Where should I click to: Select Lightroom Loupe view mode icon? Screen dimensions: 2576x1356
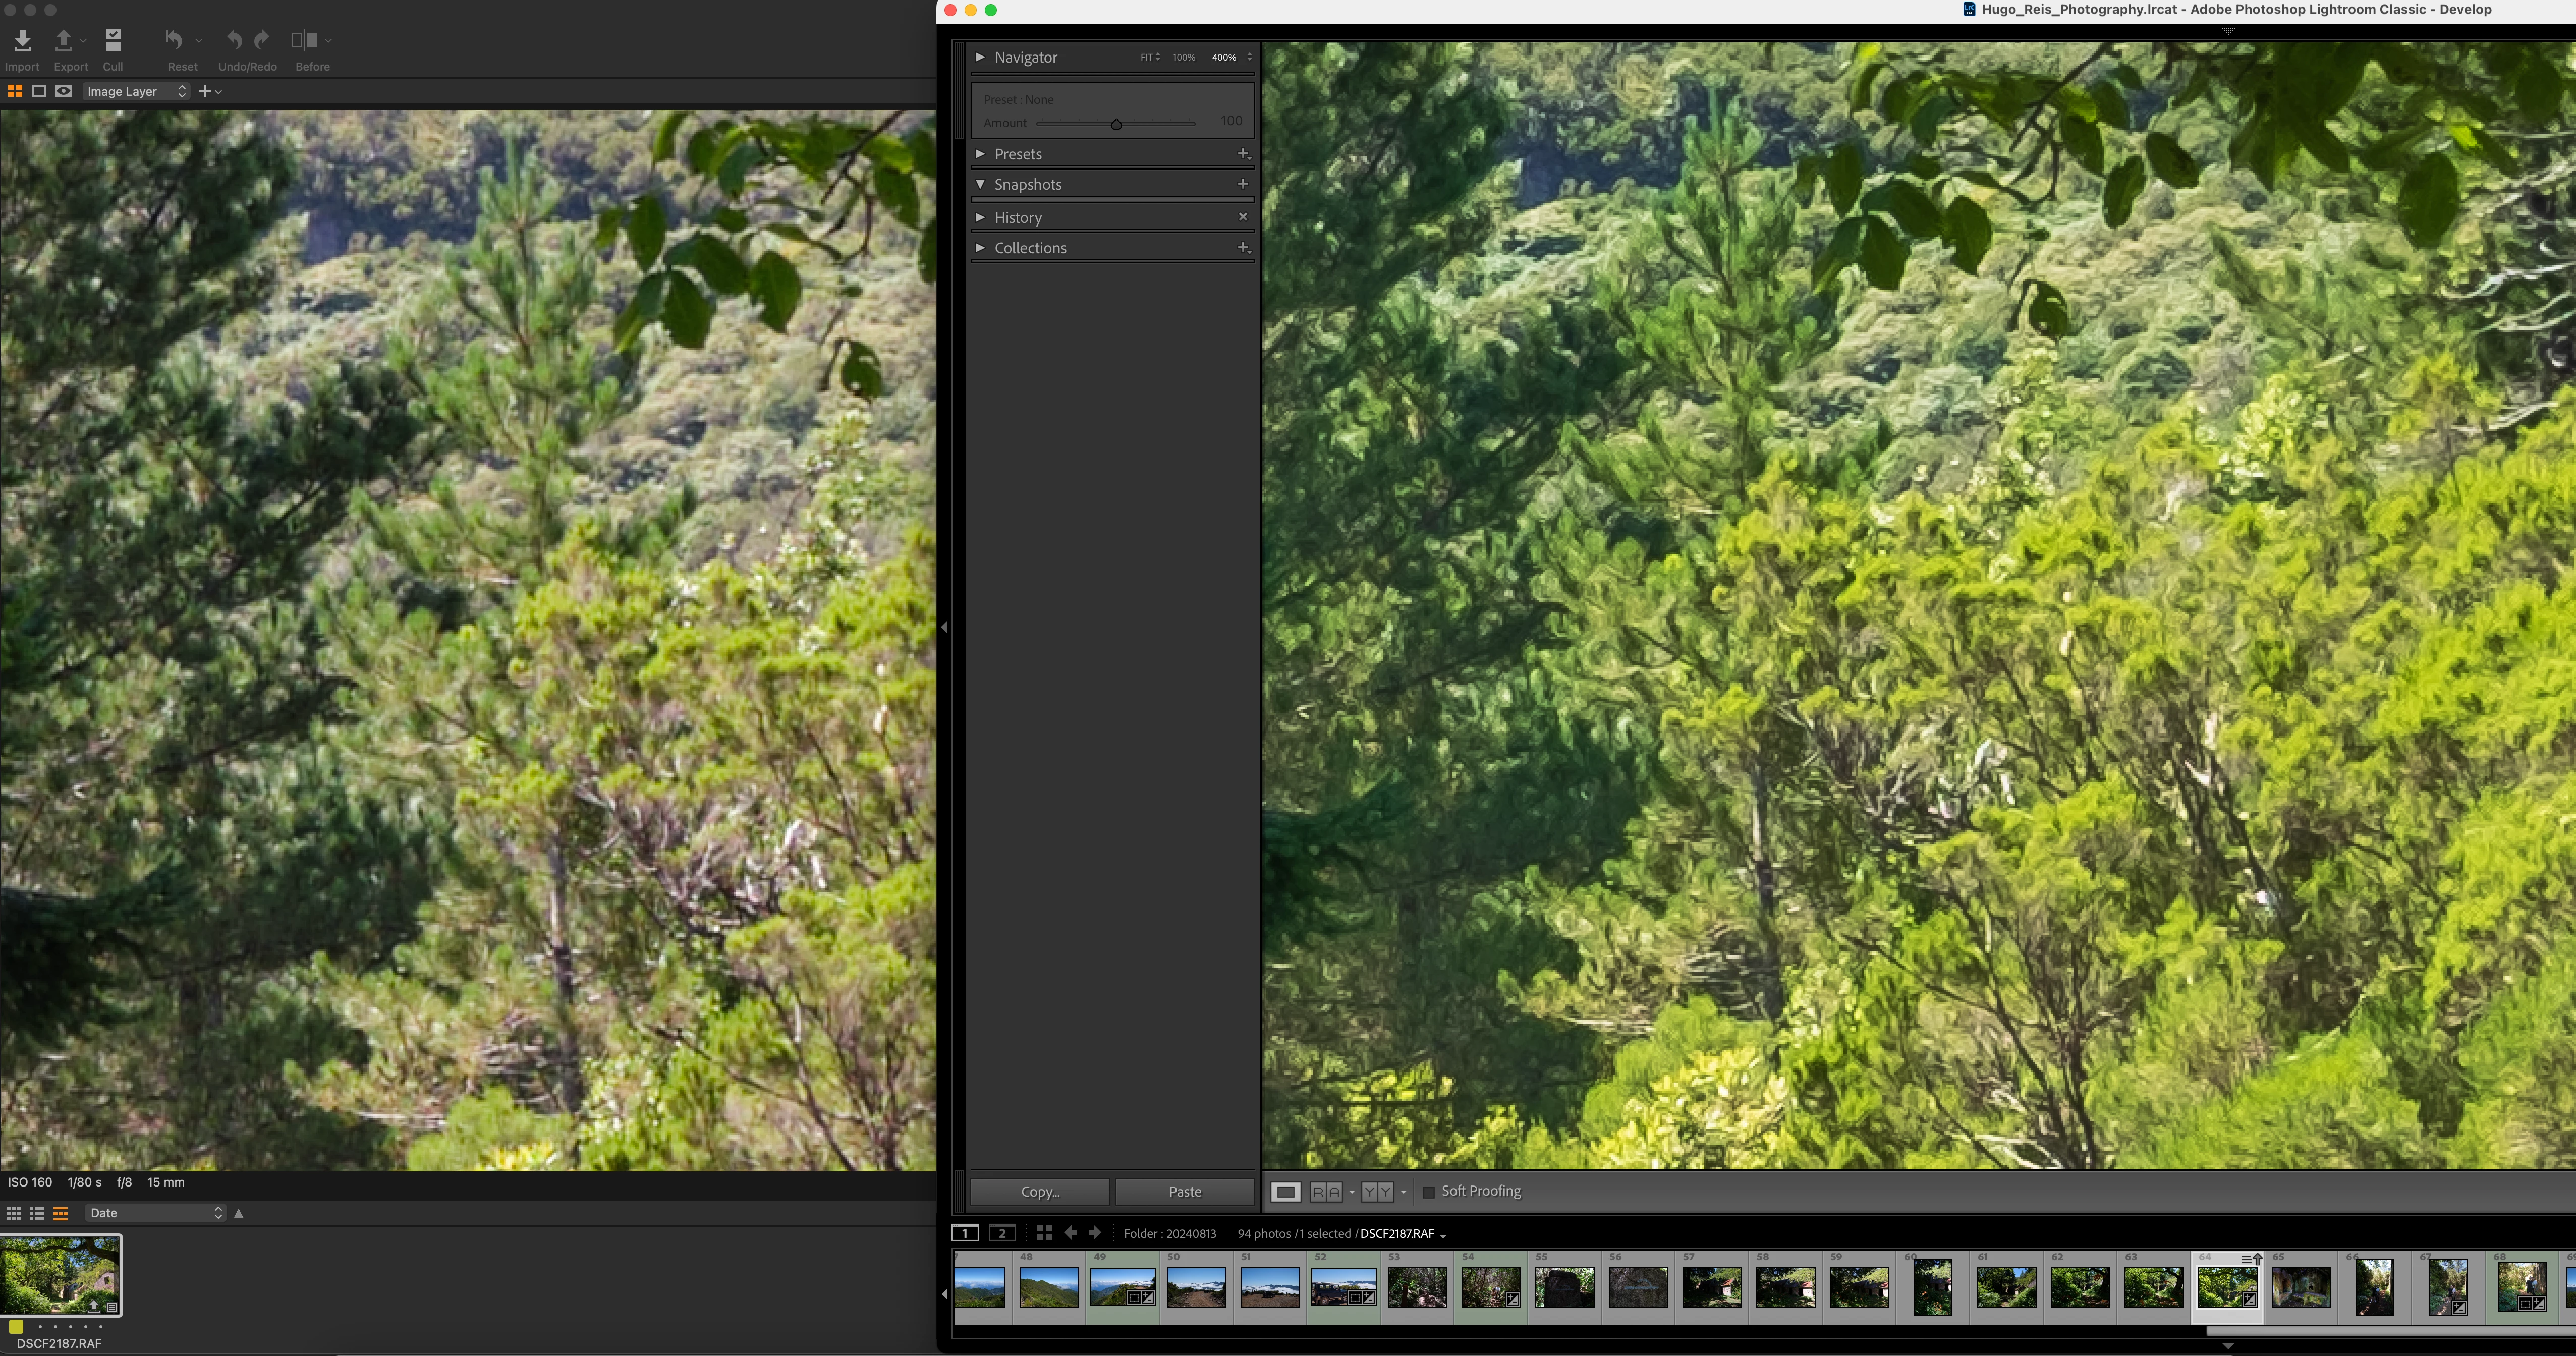(1285, 1191)
